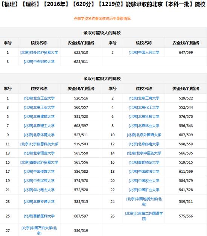Open the 北京工业大学 link
This screenshot has height=236, width=207.
pyautogui.click(x=39, y=108)
